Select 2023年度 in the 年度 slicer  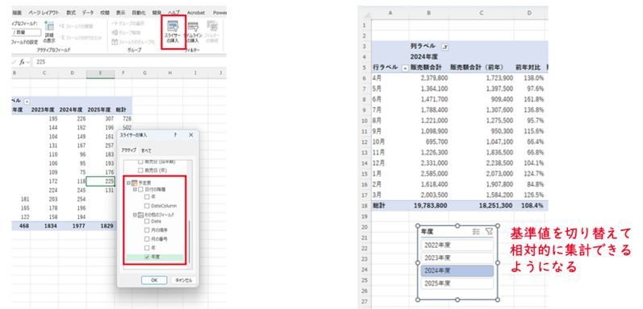click(457, 257)
